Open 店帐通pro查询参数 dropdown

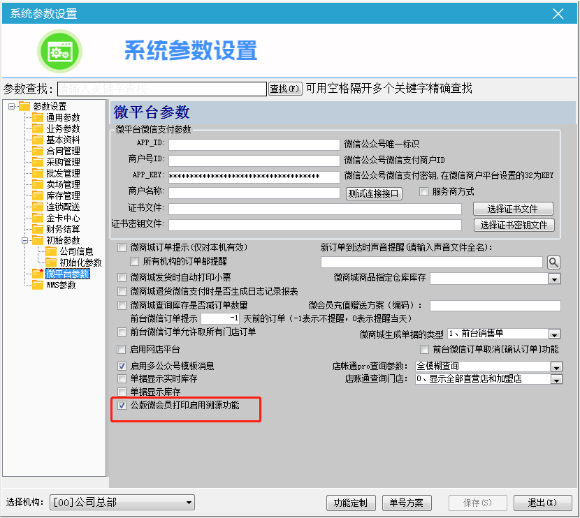tap(556, 367)
